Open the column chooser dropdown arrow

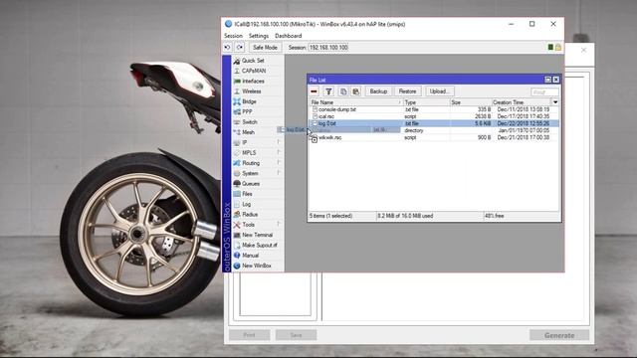tap(555, 102)
